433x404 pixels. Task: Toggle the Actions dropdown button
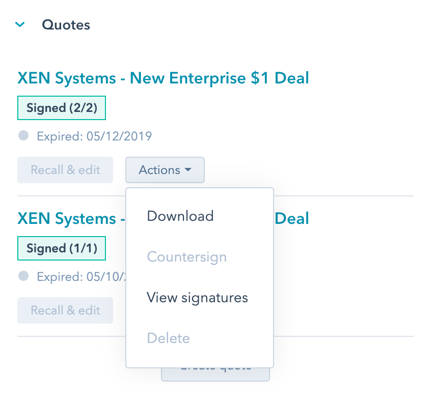pos(165,170)
